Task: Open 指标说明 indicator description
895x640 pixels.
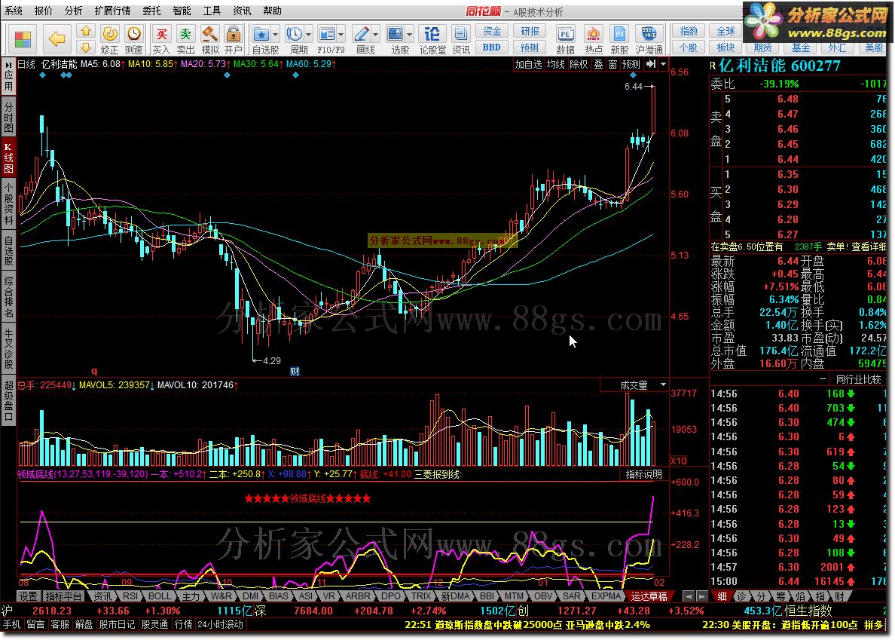Action: tap(644, 474)
